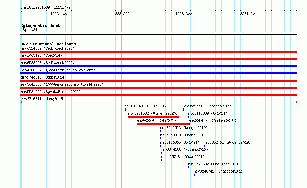Select the blue marker under nsv3942523
The image size is (307, 188).
(x=161, y=131)
